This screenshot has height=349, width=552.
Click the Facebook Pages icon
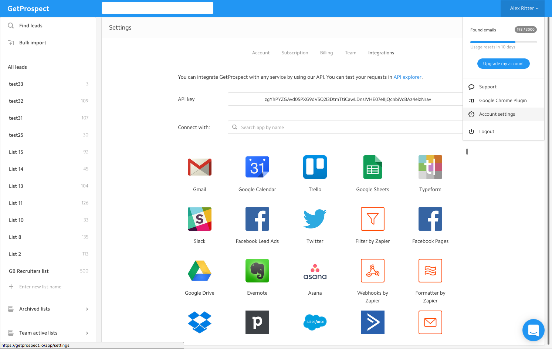pos(430,219)
